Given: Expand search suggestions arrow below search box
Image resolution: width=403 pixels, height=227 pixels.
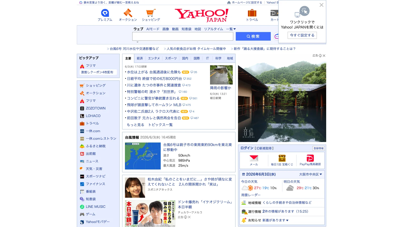Looking at the screenshot, I should tap(138, 42).
